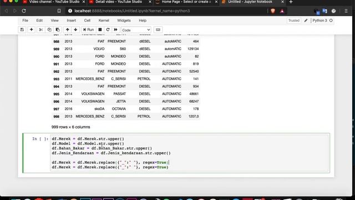
Task: Restart kernel and run all icon
Action: 116,29
